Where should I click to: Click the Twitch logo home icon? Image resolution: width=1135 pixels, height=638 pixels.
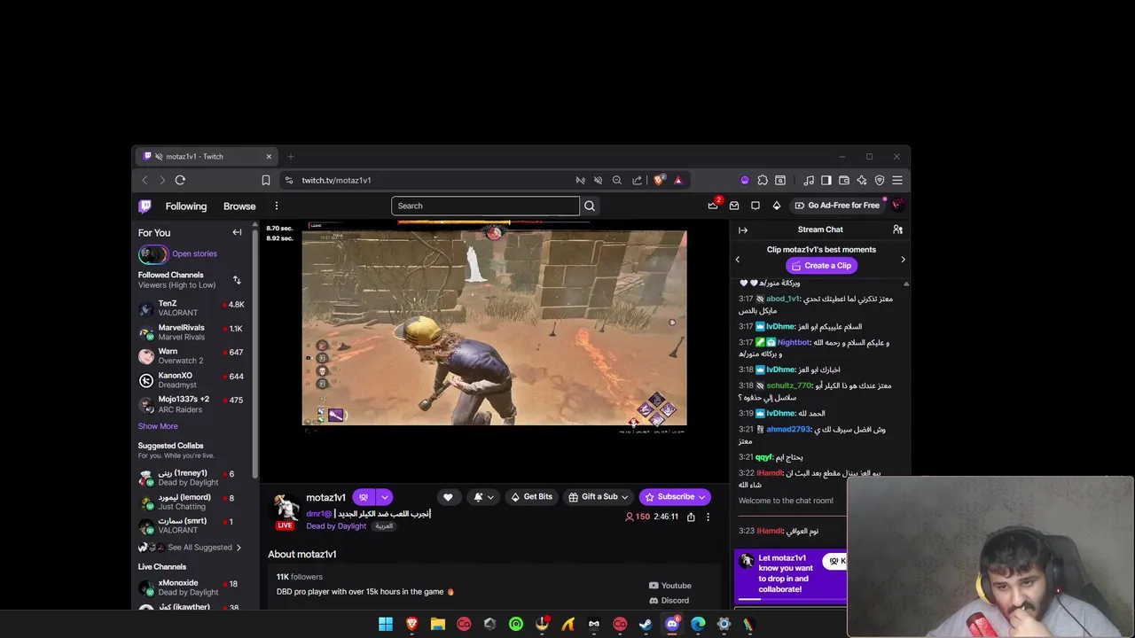(x=145, y=206)
